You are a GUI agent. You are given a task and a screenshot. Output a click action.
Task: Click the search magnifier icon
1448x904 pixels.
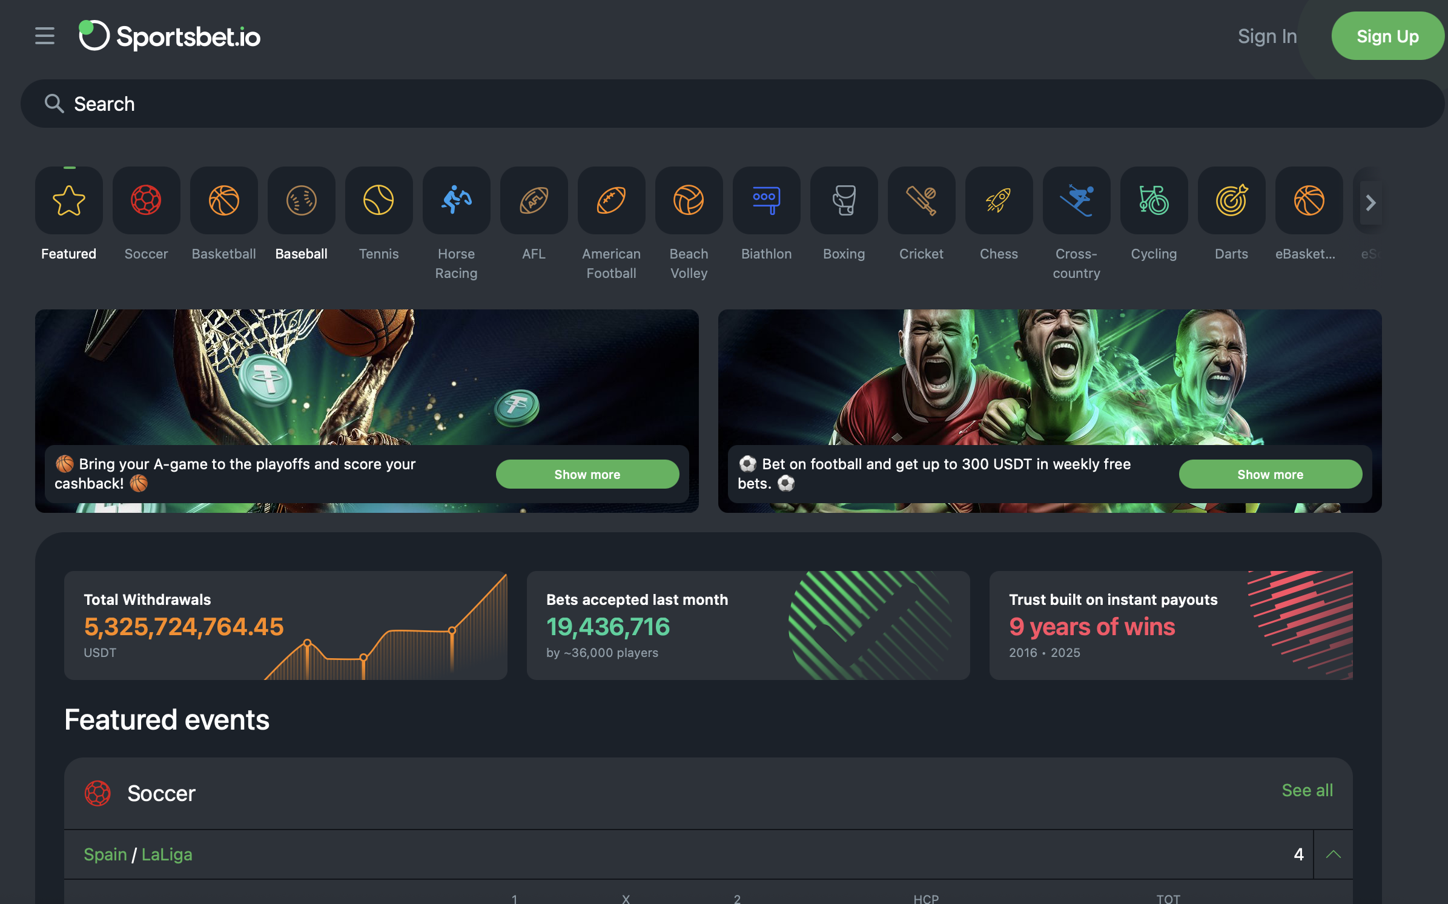(x=54, y=104)
